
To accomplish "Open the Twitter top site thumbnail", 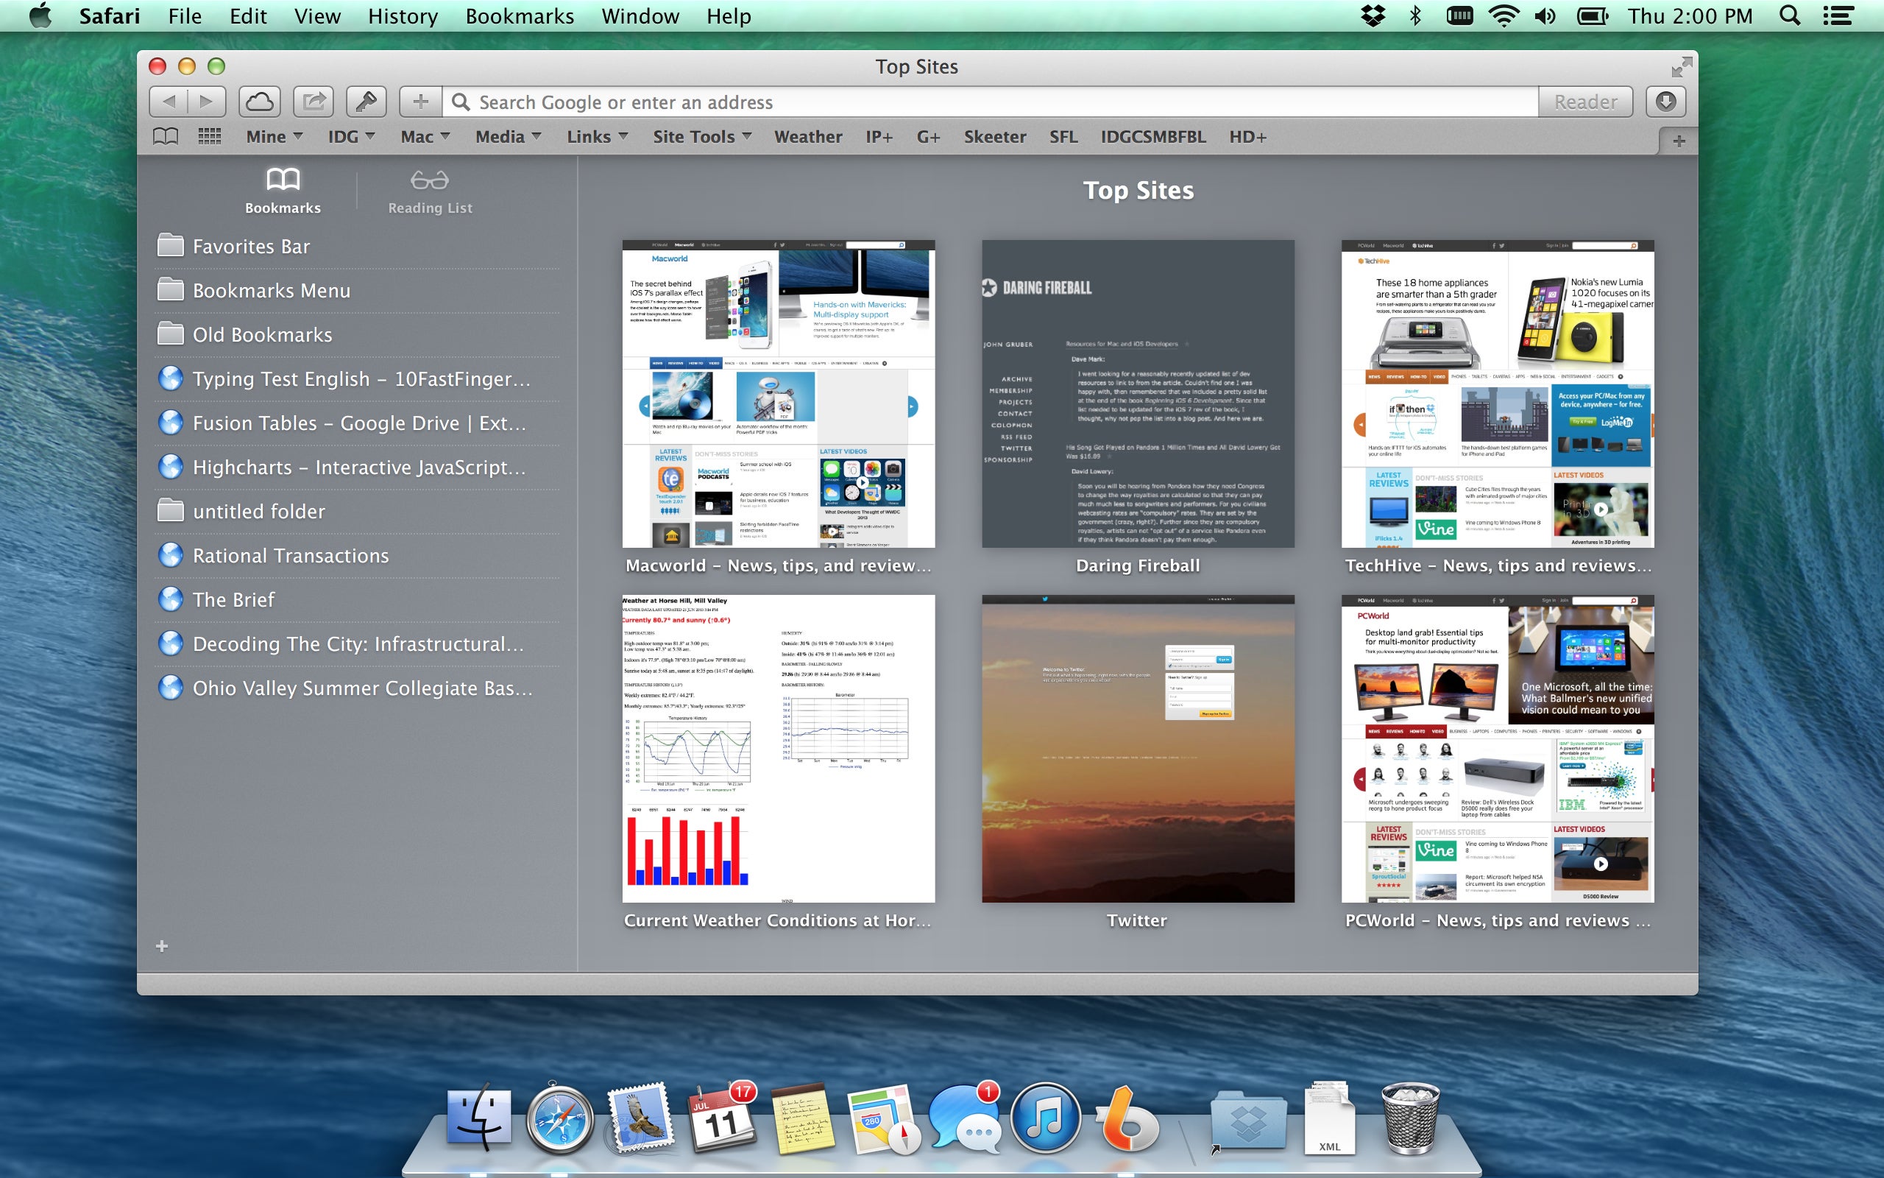I will pyautogui.click(x=1138, y=749).
